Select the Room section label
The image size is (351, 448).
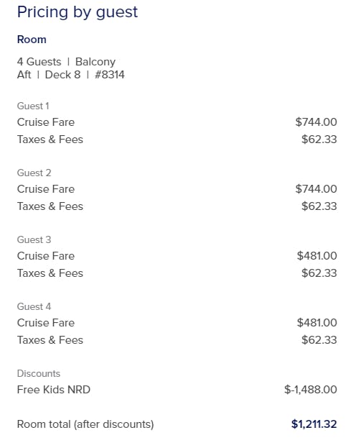click(32, 40)
